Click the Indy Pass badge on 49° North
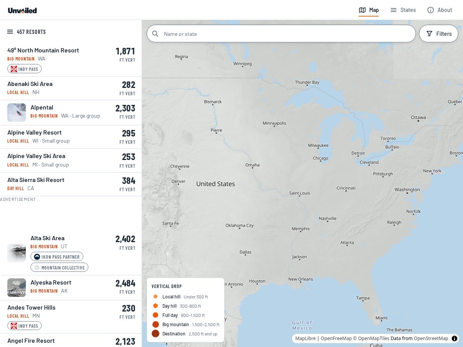Image resolution: width=463 pixels, height=347 pixels. pyautogui.click(x=24, y=69)
